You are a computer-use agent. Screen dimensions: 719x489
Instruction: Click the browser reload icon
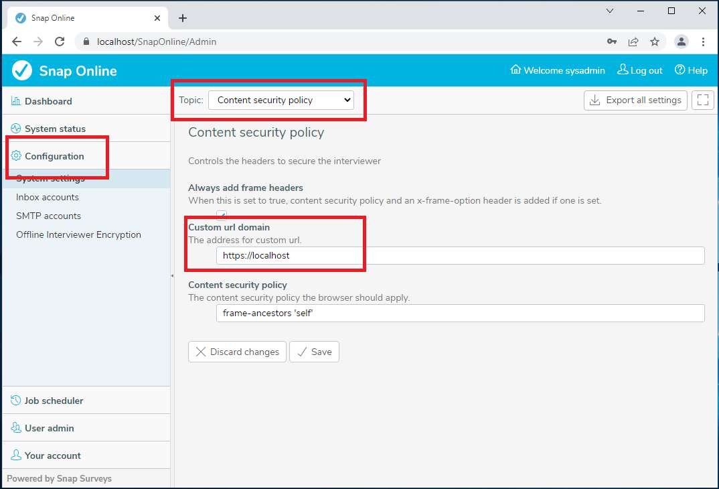tap(60, 42)
